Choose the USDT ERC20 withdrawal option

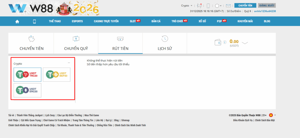28,90
